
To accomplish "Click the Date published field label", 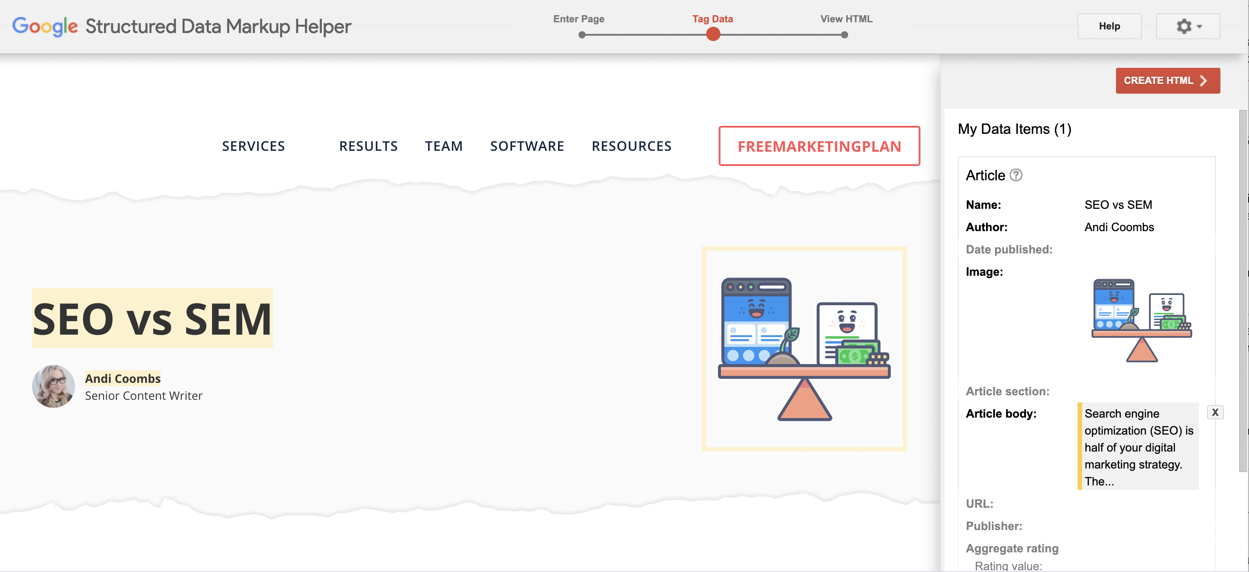I will point(1009,249).
